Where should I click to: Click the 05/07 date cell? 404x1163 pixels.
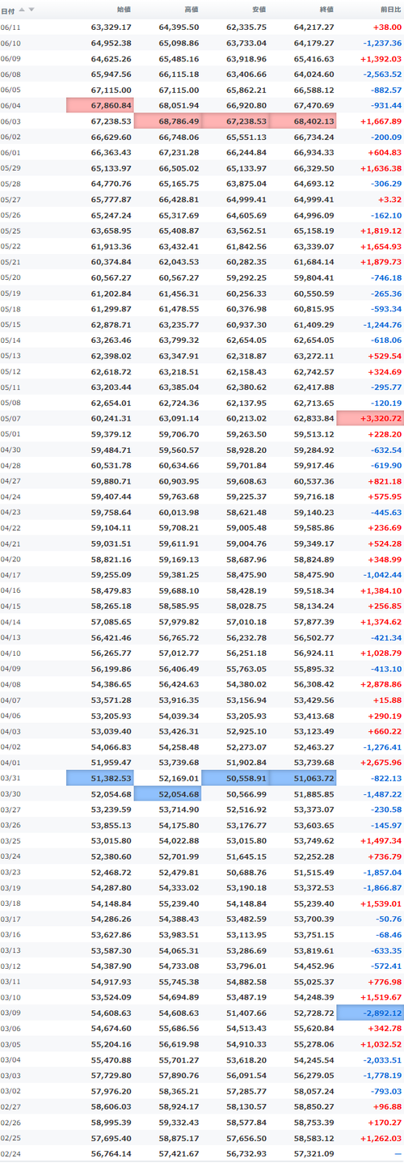[11, 418]
